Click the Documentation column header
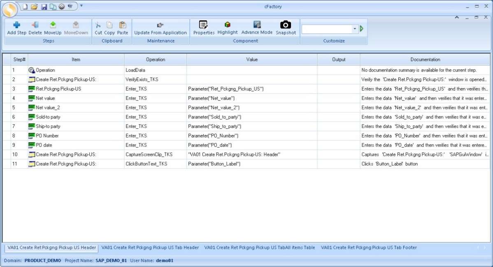 [x=425, y=59]
